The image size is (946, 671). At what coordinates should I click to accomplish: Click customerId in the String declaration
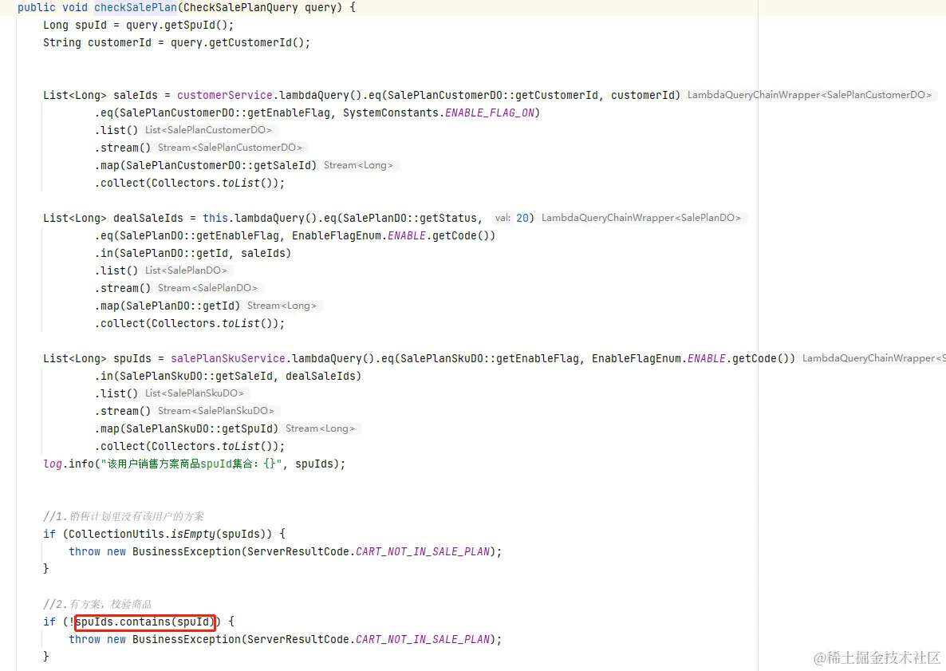pyautogui.click(x=120, y=42)
